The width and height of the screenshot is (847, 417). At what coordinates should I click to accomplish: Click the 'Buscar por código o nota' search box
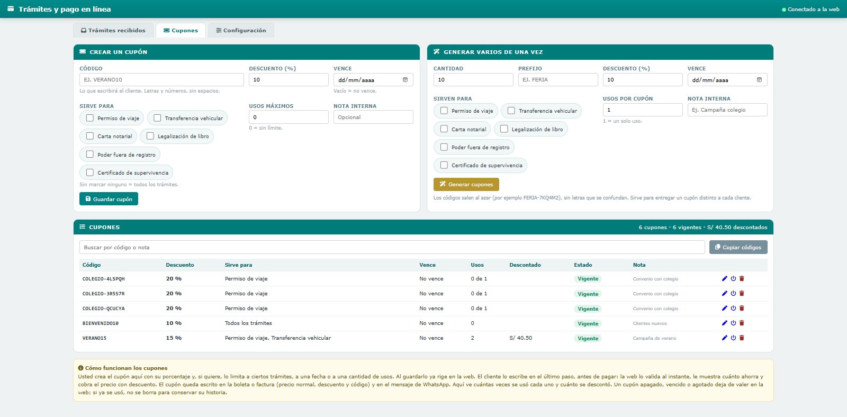click(x=392, y=247)
